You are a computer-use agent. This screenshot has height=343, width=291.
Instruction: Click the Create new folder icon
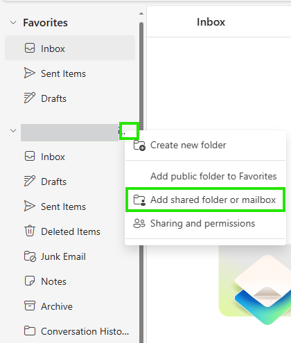pyautogui.click(x=139, y=146)
